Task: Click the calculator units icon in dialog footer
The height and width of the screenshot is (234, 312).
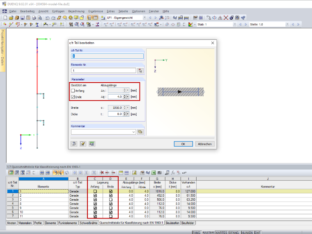Action: pos(92,144)
